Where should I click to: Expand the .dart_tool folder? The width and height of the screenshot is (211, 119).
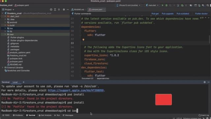pyautogui.click(x=5, y=16)
